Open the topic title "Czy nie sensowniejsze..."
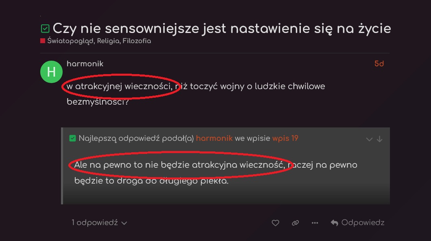The height and width of the screenshot is (241, 431). 222,28
